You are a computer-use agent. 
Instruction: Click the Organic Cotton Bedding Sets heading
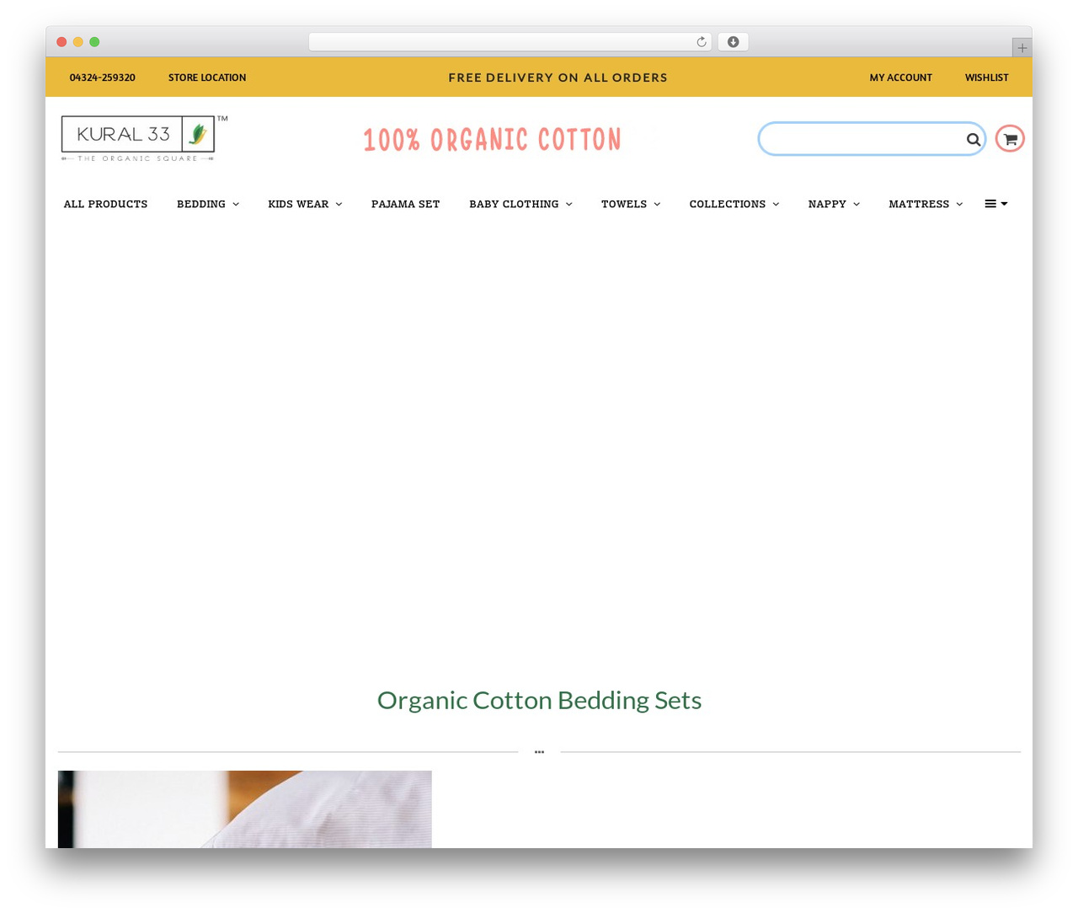tap(539, 700)
